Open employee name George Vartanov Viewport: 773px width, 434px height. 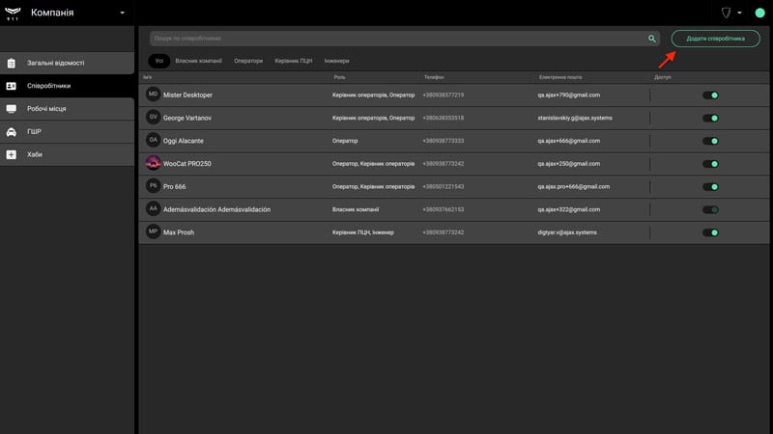coord(187,118)
